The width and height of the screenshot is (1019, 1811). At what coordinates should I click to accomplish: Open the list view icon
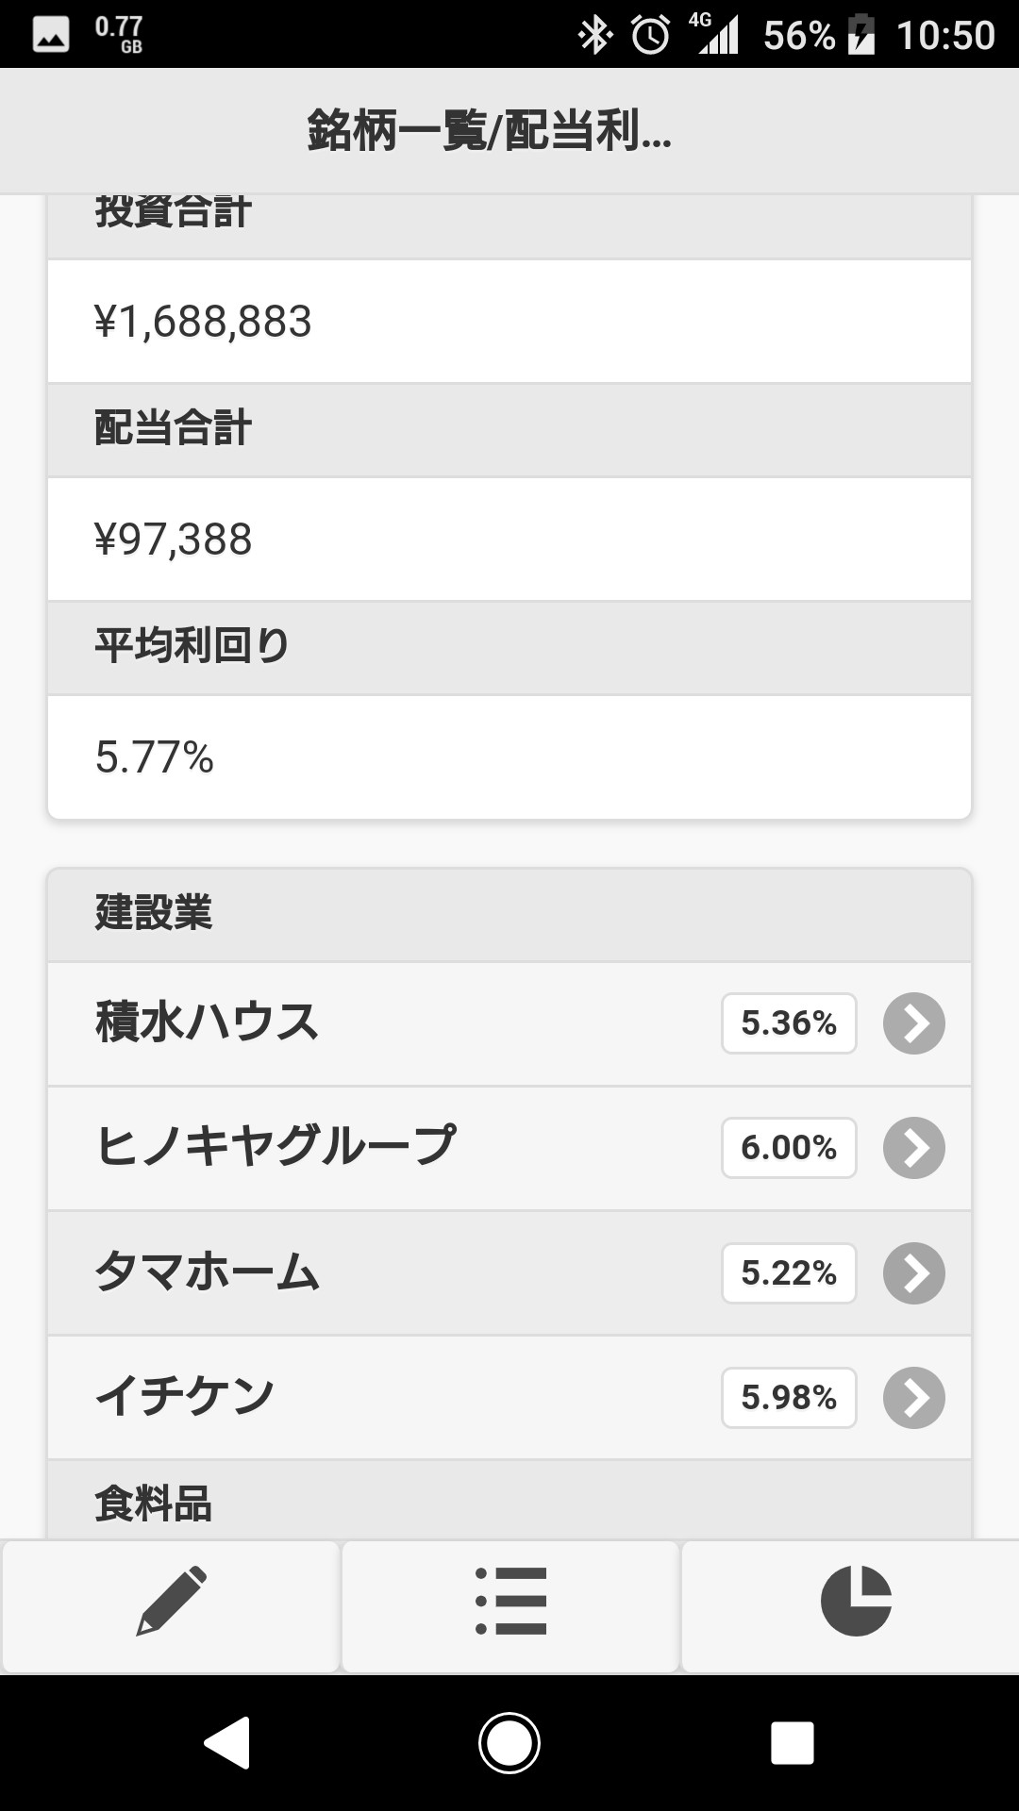510,1601
